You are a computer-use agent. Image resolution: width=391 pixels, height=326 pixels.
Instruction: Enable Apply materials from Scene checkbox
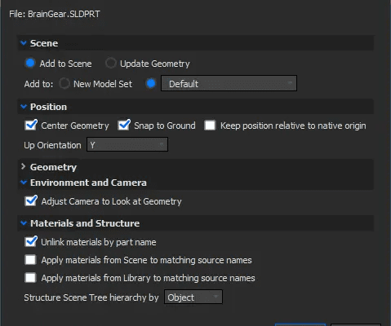(x=30, y=260)
